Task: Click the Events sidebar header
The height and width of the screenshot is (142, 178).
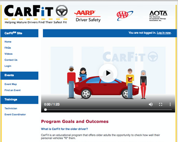Action: [x=19, y=75]
